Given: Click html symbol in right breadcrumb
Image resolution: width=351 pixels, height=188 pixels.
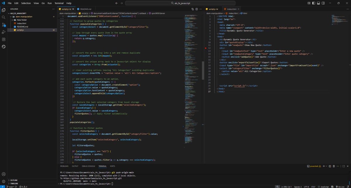Looking at the screenshot, I should coord(244,13).
